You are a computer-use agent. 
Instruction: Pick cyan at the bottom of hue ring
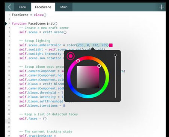(x=88, y=97)
